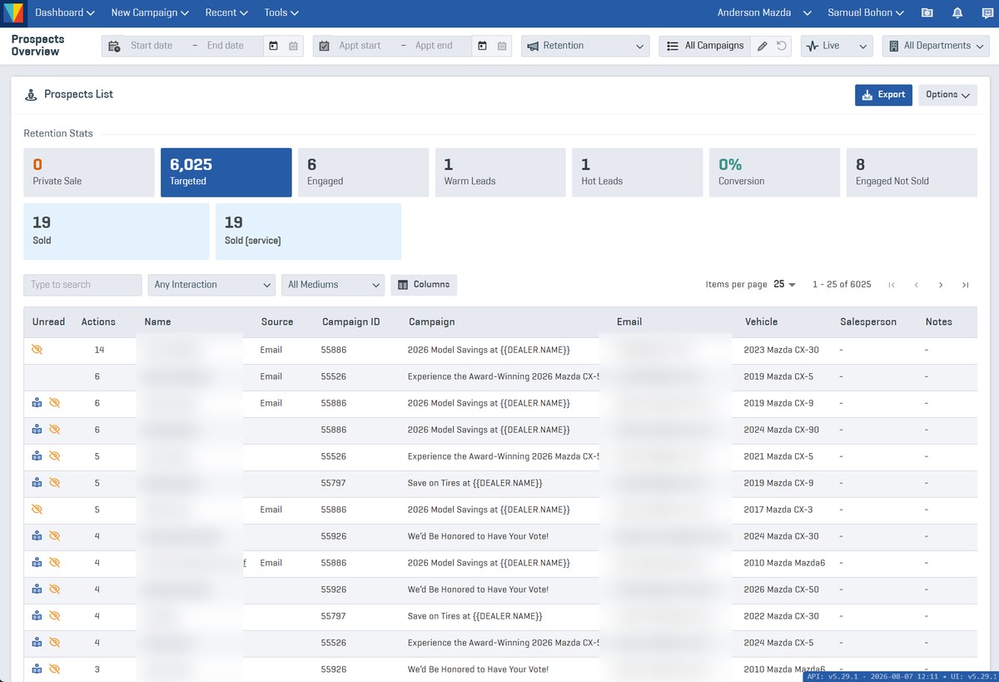Click the grey calendar icon after Appt end
This screenshot has width=999, height=682.
[502, 46]
